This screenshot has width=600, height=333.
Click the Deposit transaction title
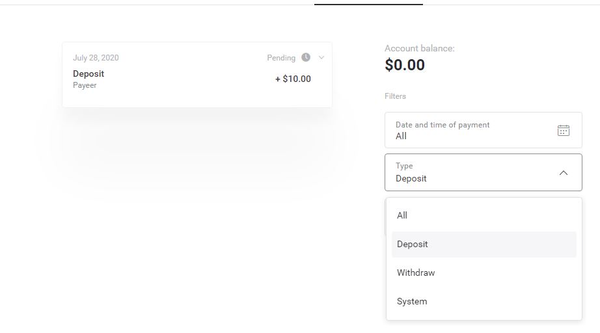click(x=89, y=73)
